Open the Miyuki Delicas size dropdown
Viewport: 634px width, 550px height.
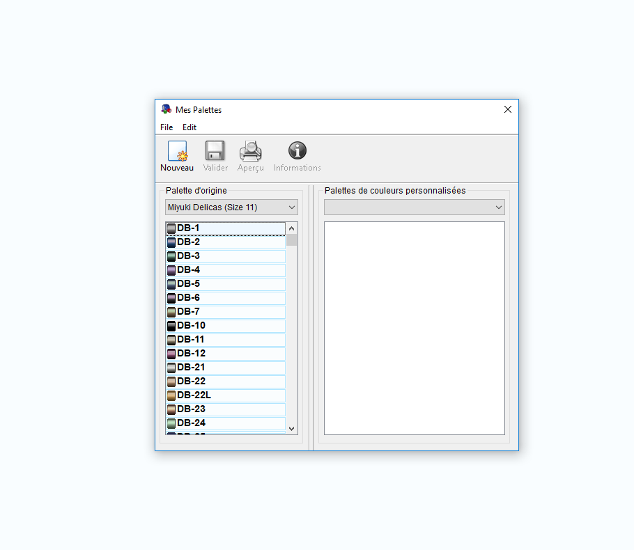(x=231, y=207)
